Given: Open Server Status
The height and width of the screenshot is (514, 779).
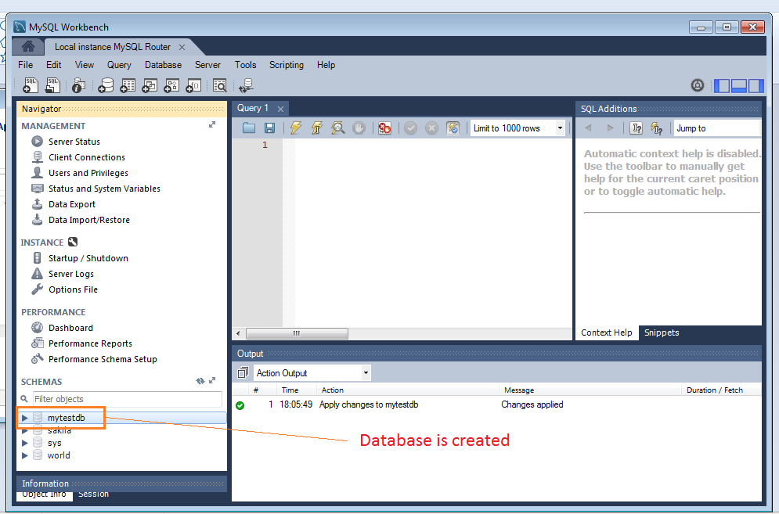Looking at the screenshot, I should point(74,142).
